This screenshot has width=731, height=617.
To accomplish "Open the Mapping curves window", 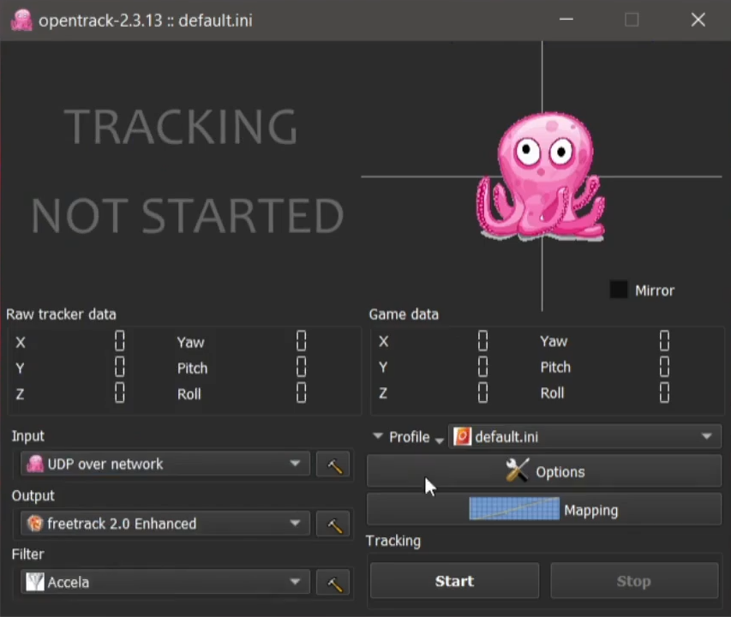I will [x=544, y=509].
